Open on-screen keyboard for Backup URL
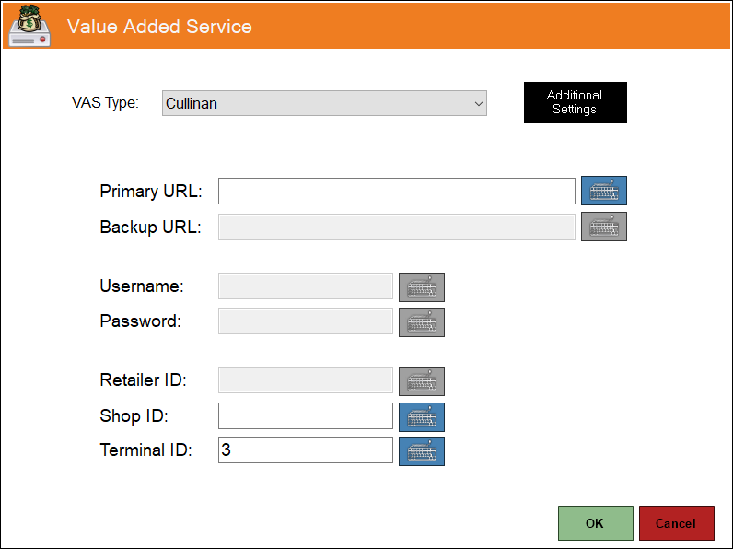 click(x=603, y=227)
